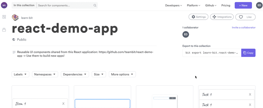The width and height of the screenshot is (263, 108).
Task: Expand the Labels filter
Action: coord(20,74)
